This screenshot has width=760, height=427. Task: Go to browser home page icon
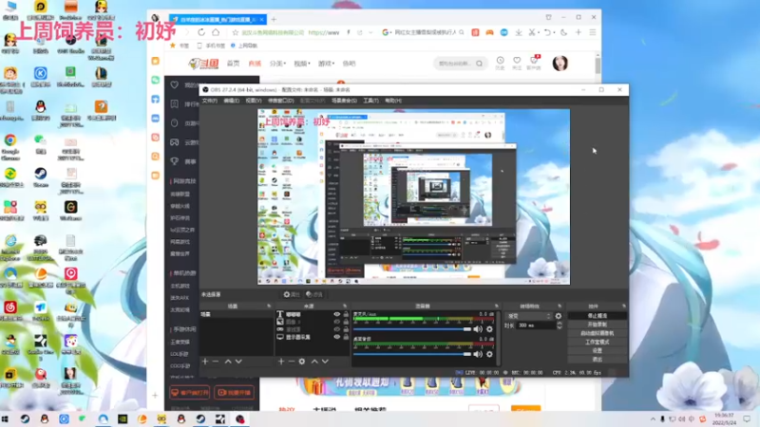[216, 32]
